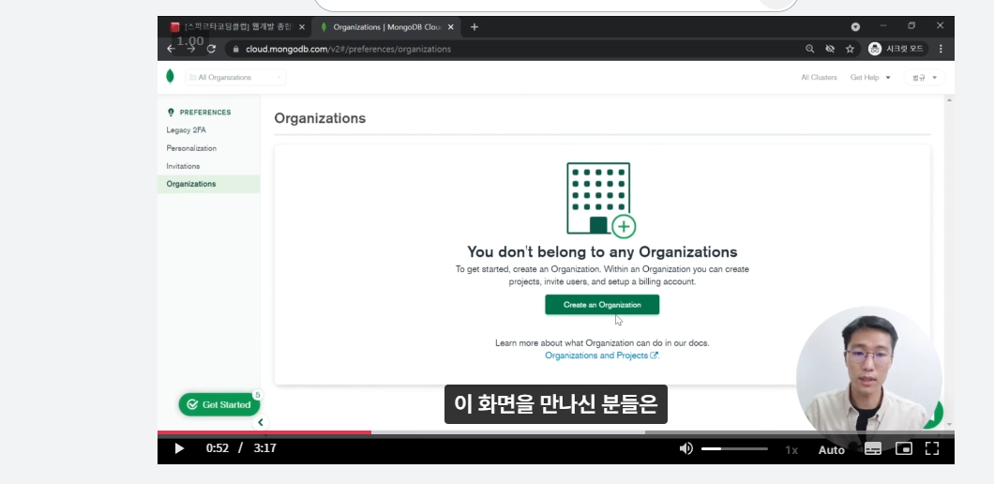This screenshot has width=994, height=484.
Task: Select Organizations in the sidebar
Action: 208,184
